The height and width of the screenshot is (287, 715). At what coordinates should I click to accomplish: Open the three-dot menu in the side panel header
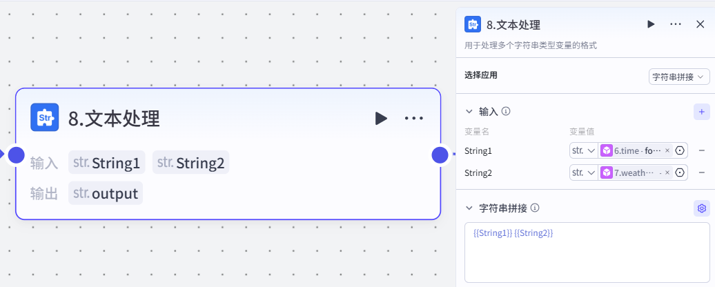[676, 24]
